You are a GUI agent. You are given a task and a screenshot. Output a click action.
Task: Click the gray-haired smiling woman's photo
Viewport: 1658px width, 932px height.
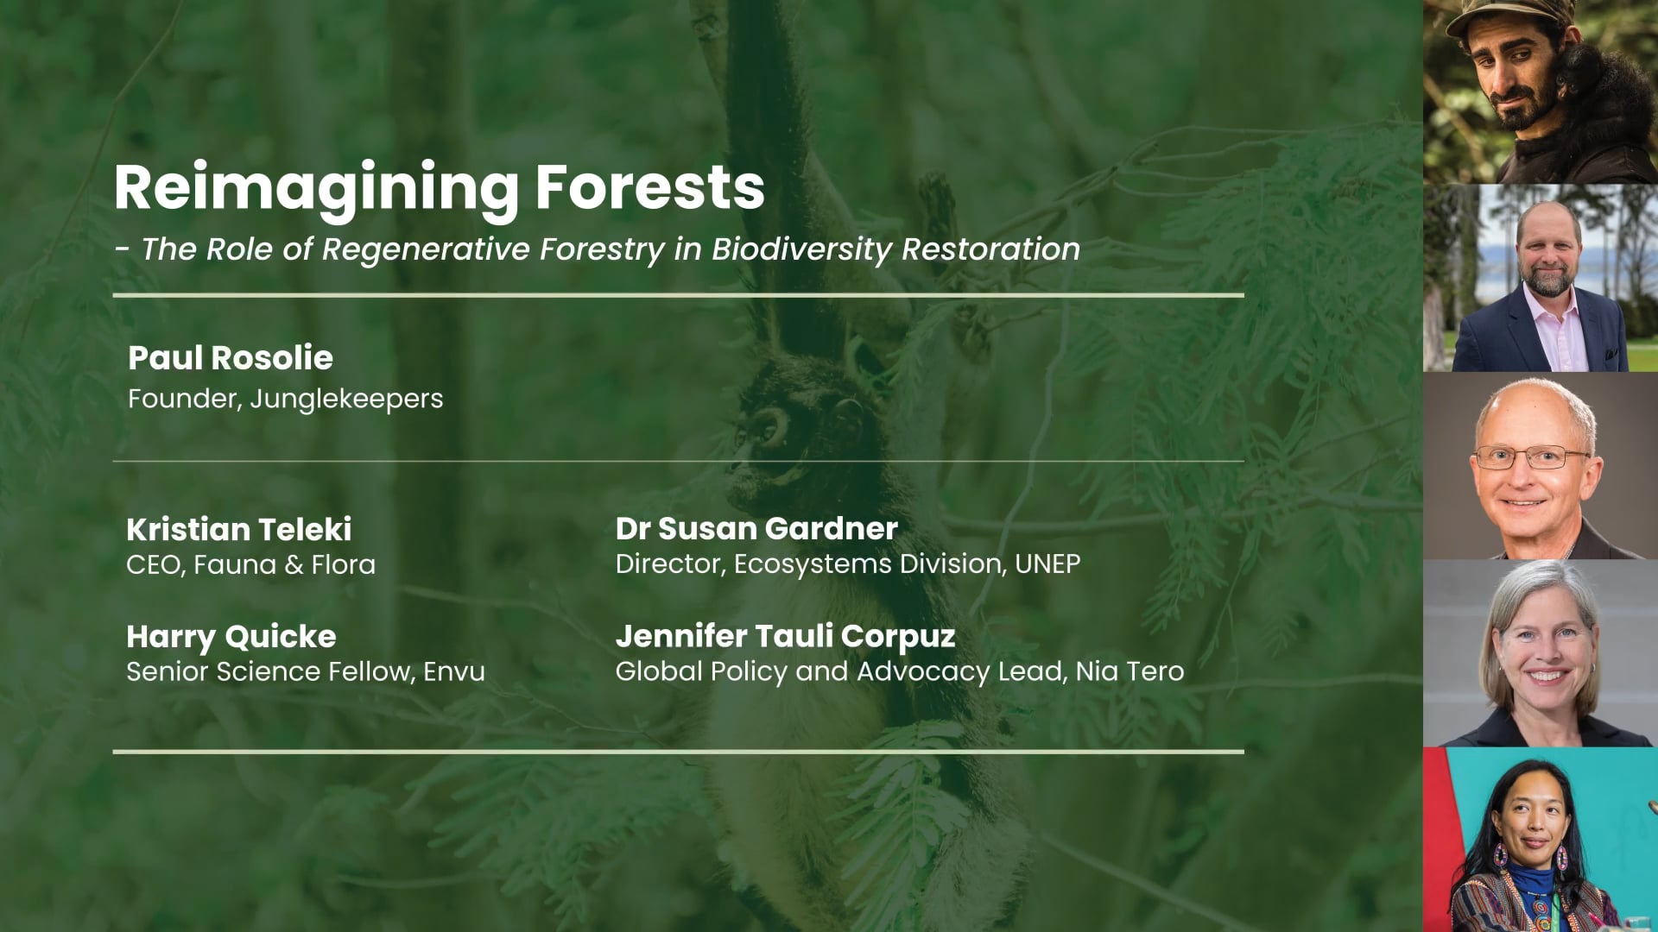point(1541,653)
